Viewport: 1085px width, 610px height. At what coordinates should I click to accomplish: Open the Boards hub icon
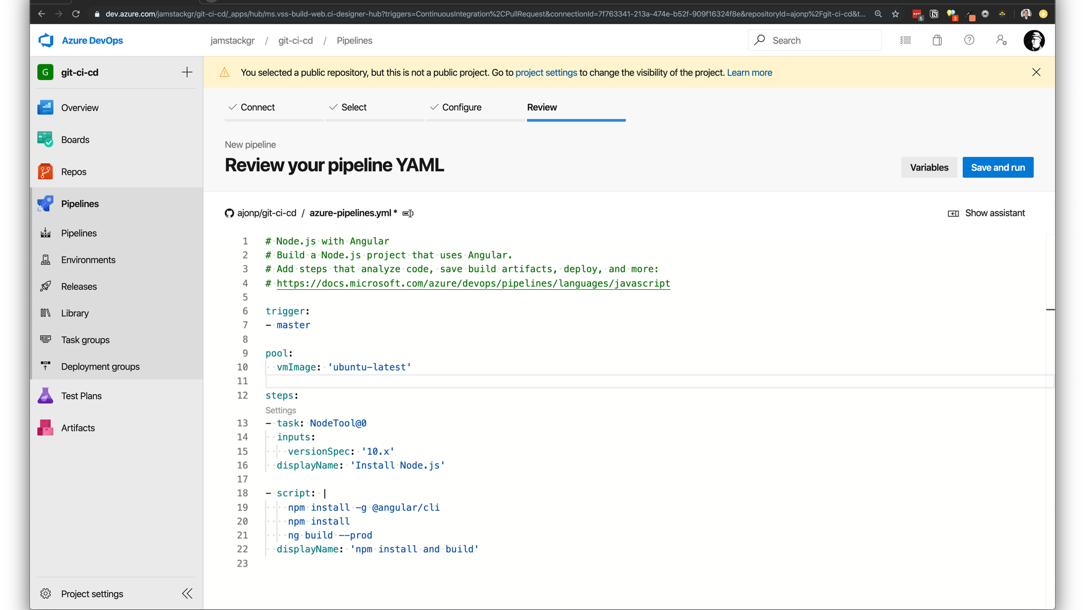point(45,140)
